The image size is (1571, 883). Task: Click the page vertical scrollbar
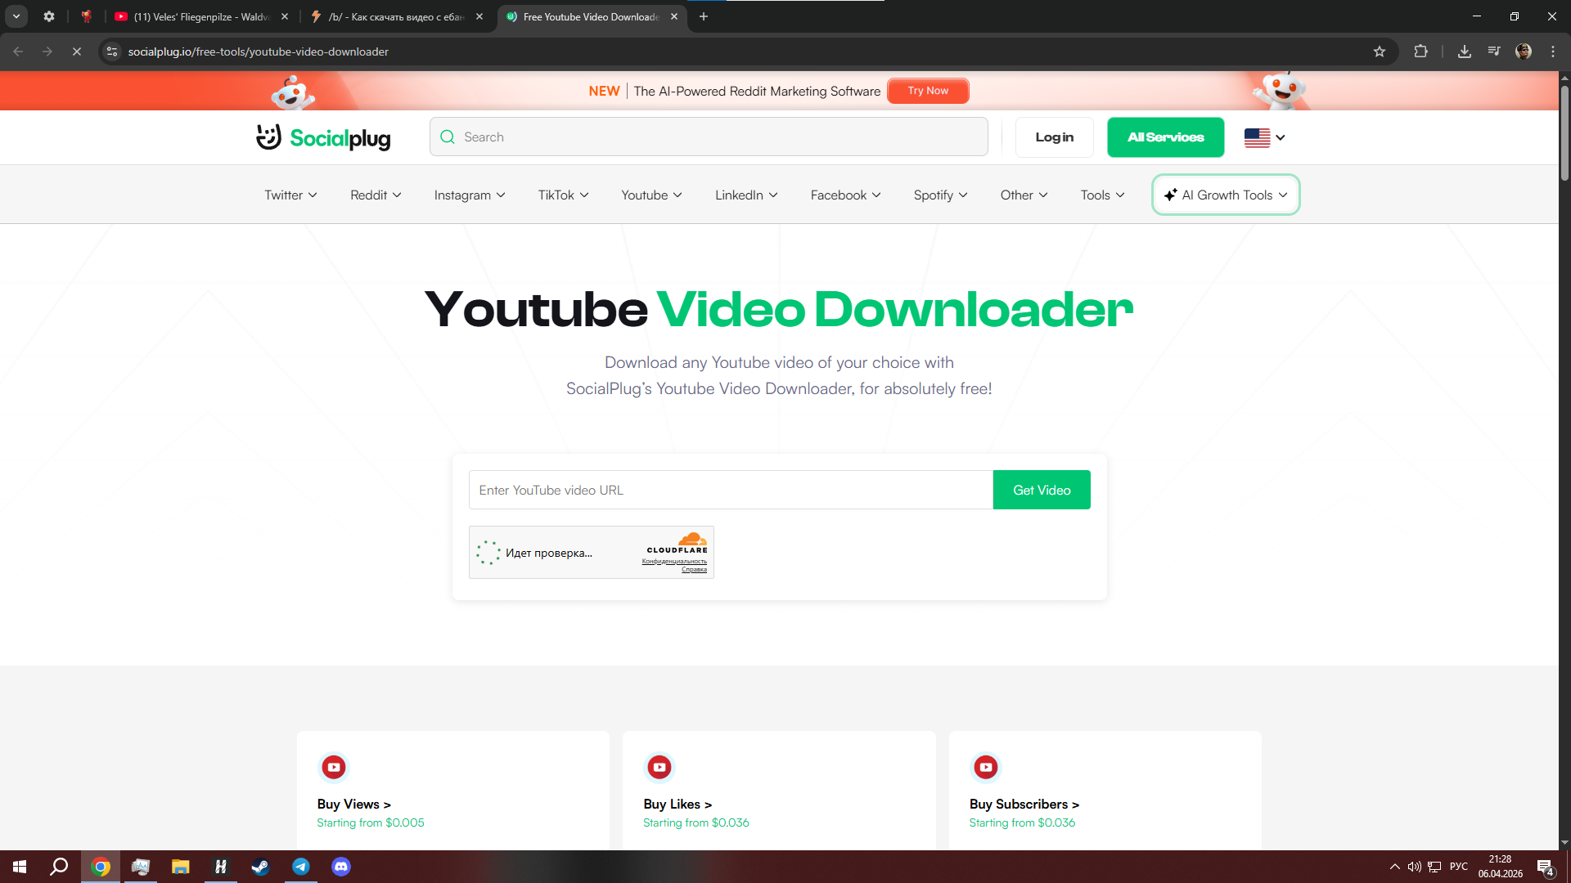click(1564, 131)
